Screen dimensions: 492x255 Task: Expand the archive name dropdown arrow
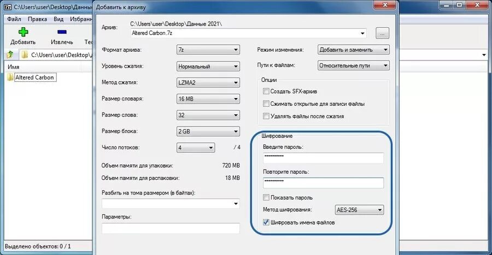click(x=362, y=33)
